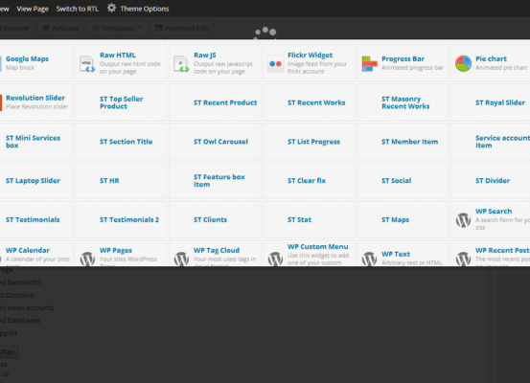
Task: Pick the ST HR element
Action: [121, 180]
